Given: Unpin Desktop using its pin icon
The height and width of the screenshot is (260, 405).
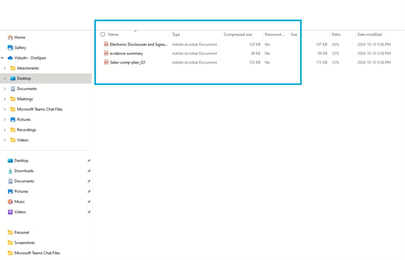Looking at the screenshot, I should (x=89, y=161).
